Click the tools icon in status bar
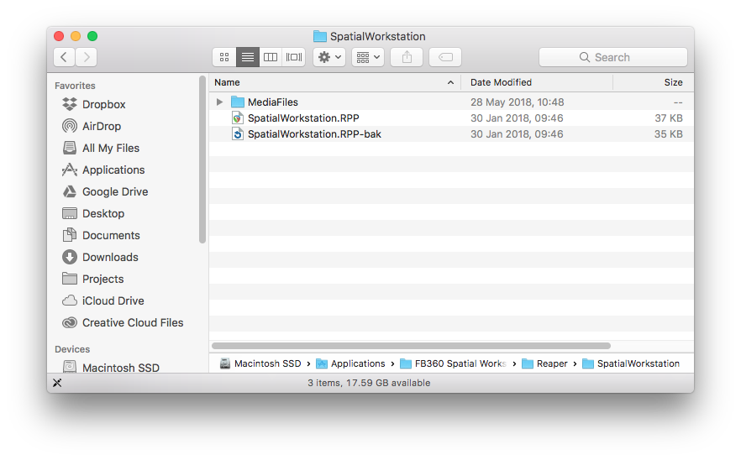The height and width of the screenshot is (460, 741). click(x=57, y=383)
